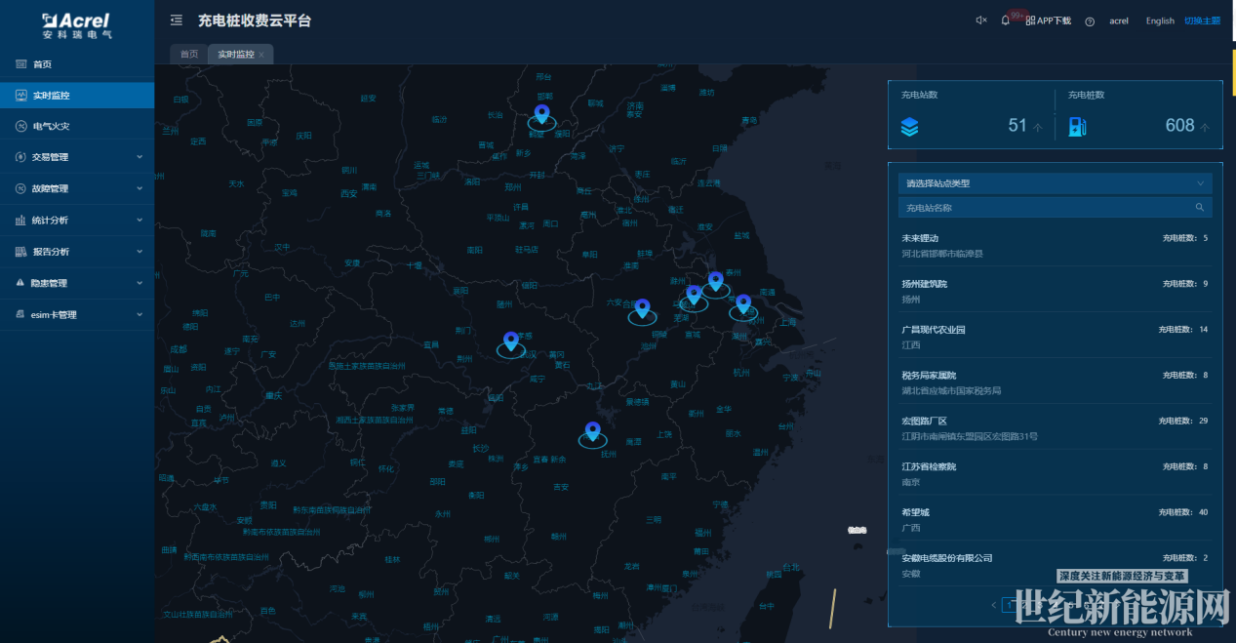Open the help question mark icon
Viewport: 1236px width, 643px height.
pos(1090,21)
